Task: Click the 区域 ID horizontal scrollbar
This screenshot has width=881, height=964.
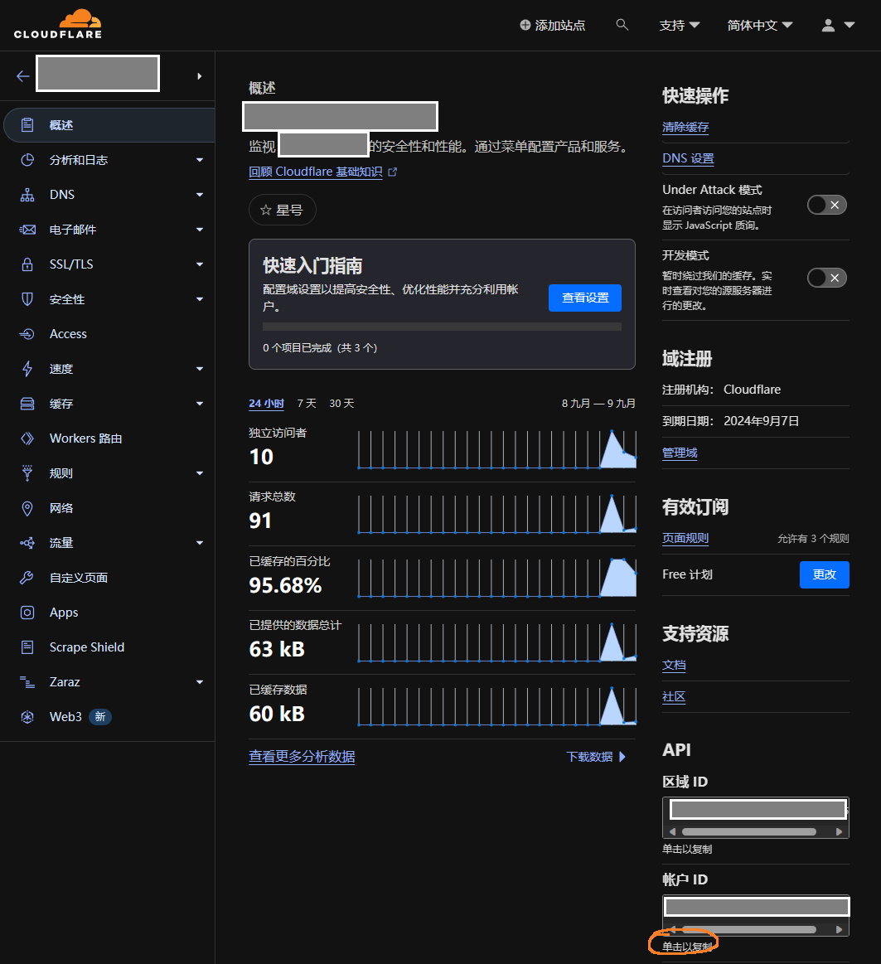Action: click(756, 832)
